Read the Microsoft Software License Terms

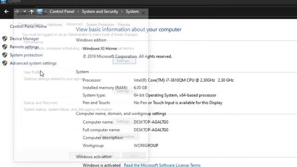[x=162, y=165]
